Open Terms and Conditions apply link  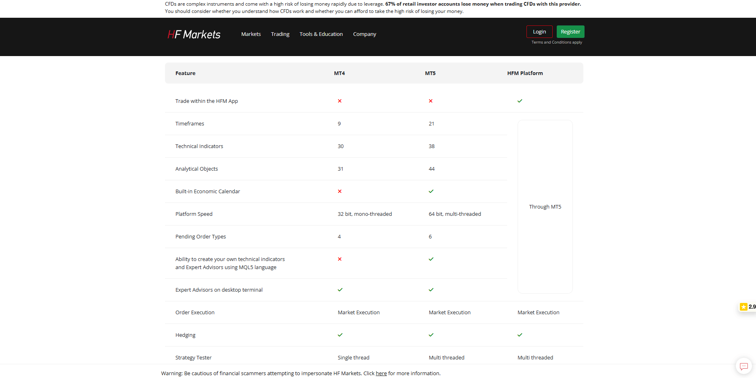557,42
